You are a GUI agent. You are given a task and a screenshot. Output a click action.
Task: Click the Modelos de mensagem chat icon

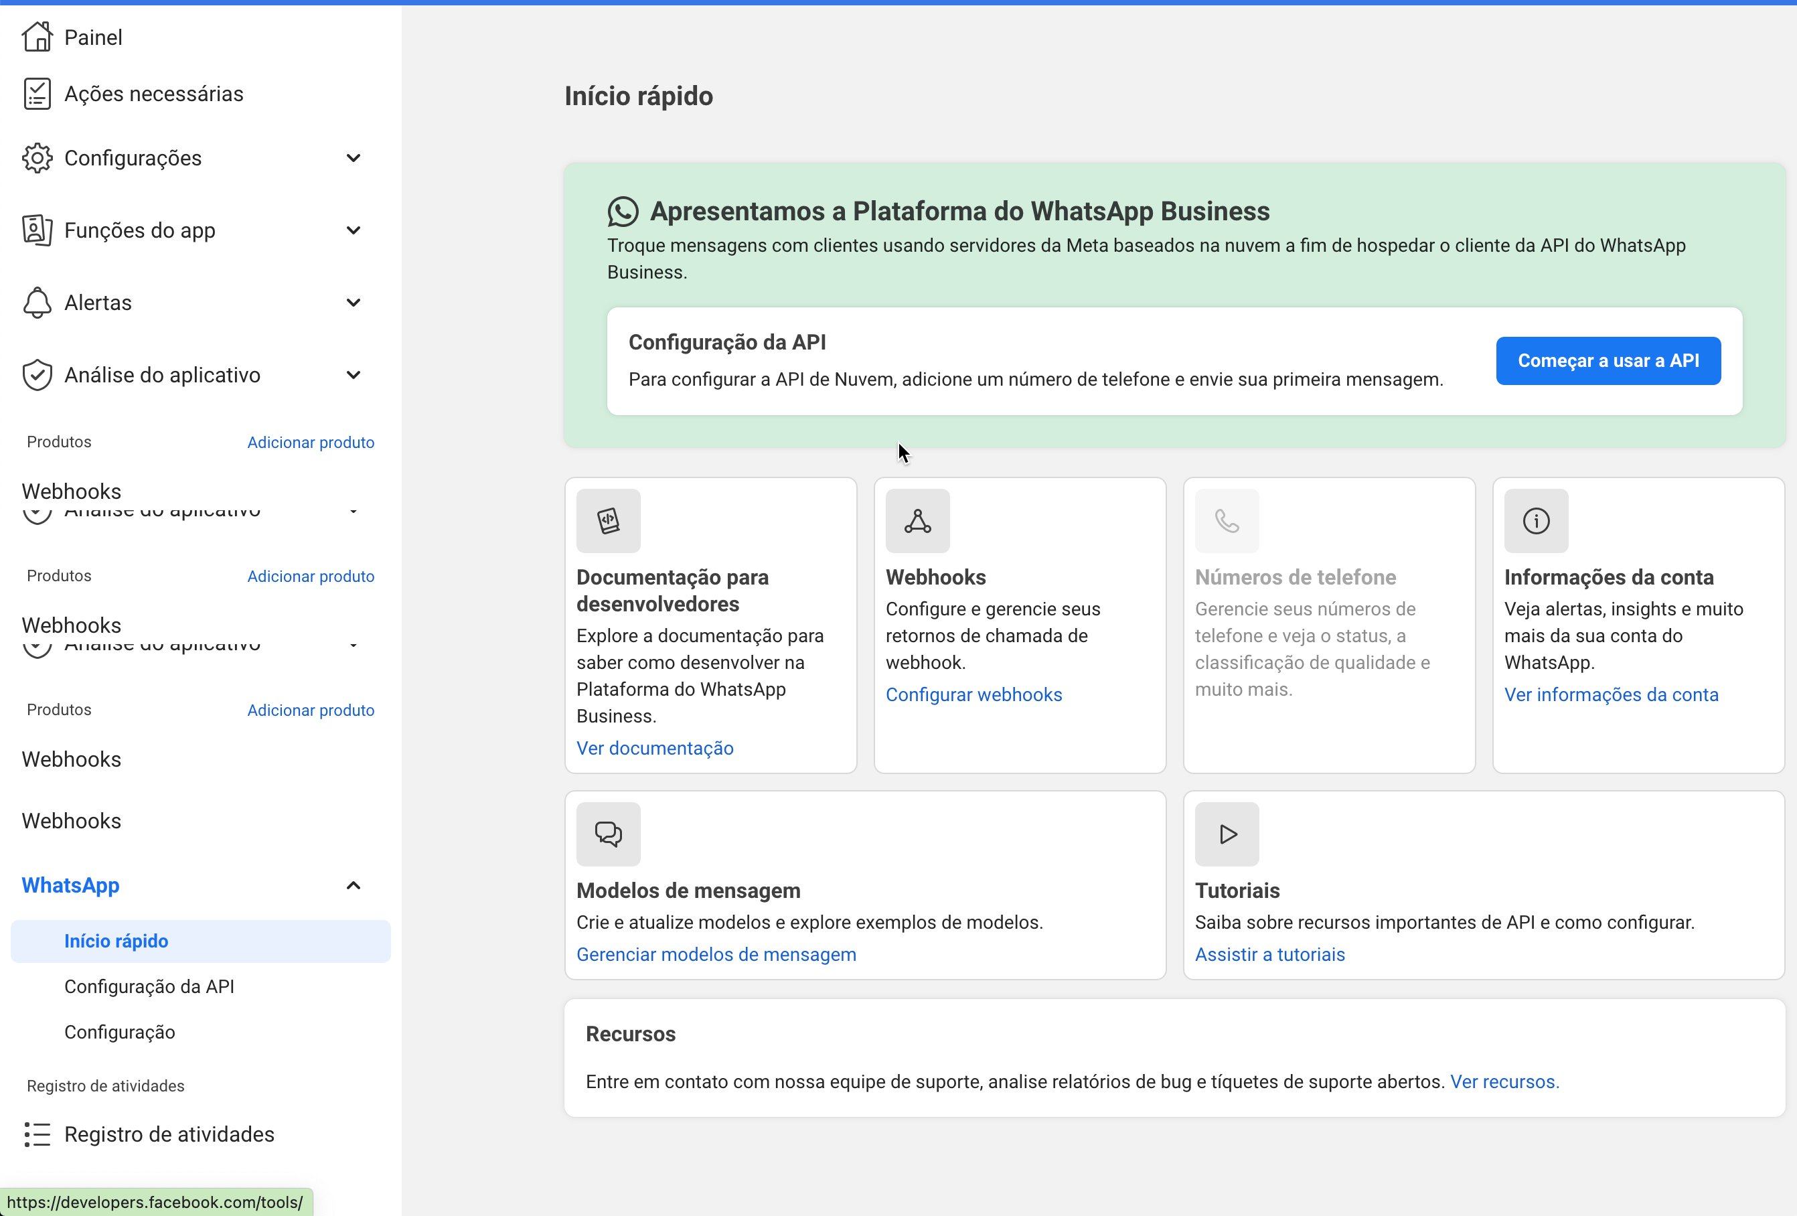pos(608,834)
